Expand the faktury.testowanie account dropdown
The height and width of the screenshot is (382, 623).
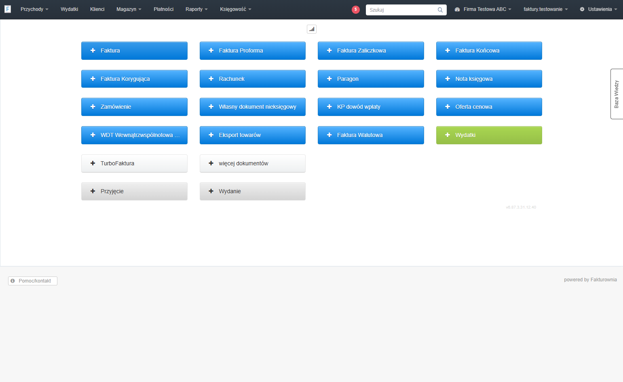(546, 9)
